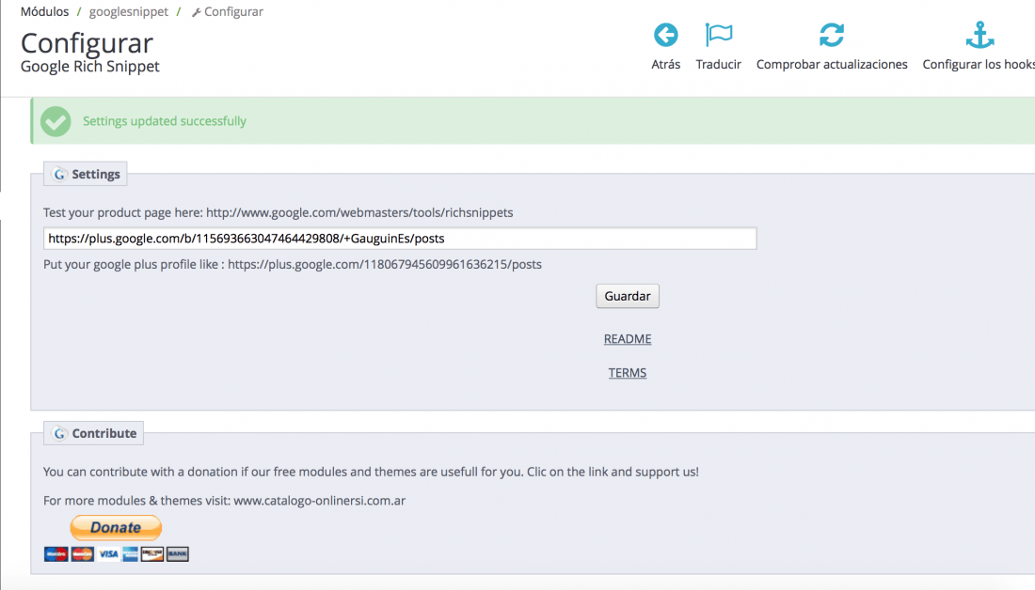Click the Guardar button
Screen dimensions: 1035x590
pyautogui.click(x=627, y=296)
